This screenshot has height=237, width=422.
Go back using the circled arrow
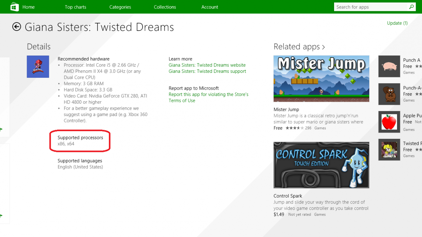pyautogui.click(x=17, y=27)
